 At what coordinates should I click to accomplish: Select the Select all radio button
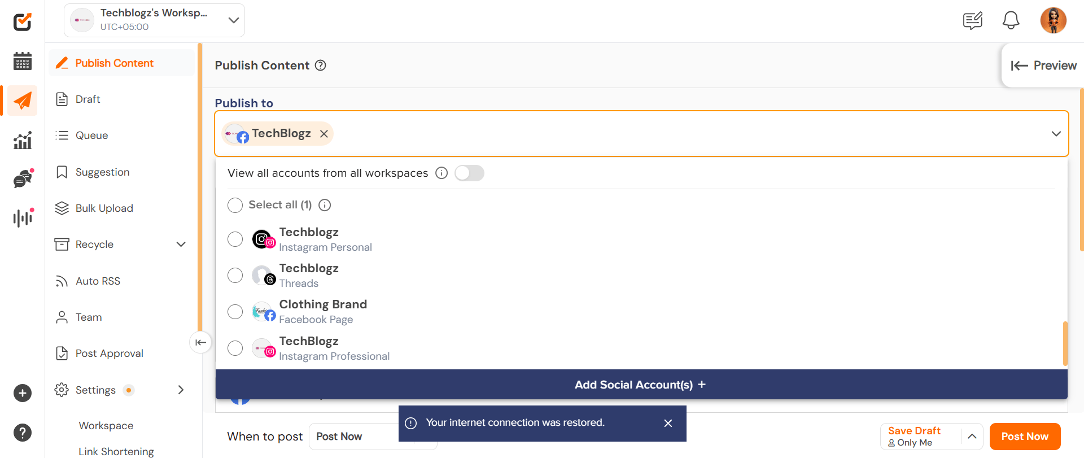pyautogui.click(x=235, y=205)
